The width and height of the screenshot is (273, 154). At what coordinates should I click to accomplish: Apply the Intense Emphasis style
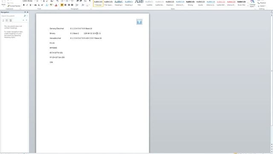[180, 3]
